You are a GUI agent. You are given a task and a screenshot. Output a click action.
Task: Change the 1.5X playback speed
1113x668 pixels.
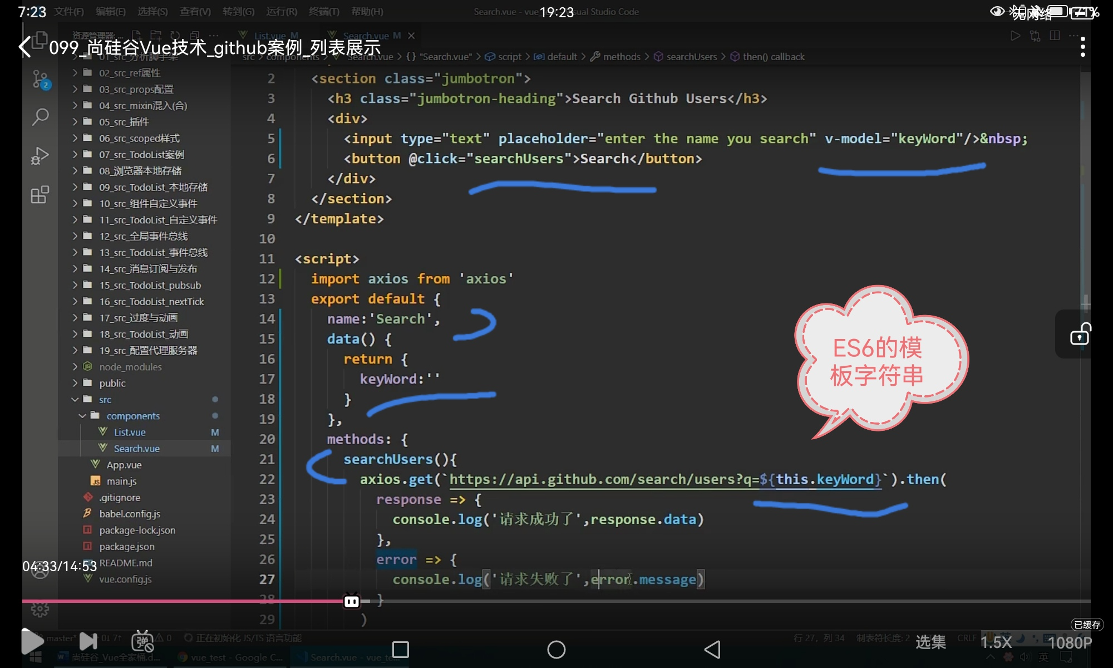point(996,642)
